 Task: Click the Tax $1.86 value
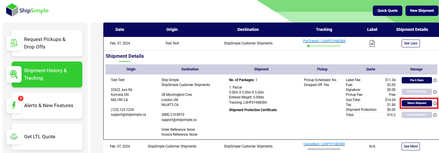click(x=391, y=105)
